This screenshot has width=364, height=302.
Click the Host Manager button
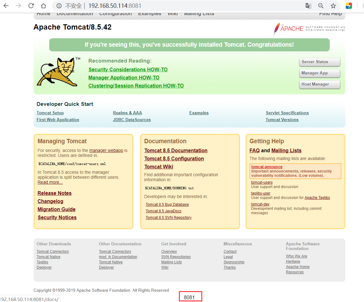[x=319, y=84]
